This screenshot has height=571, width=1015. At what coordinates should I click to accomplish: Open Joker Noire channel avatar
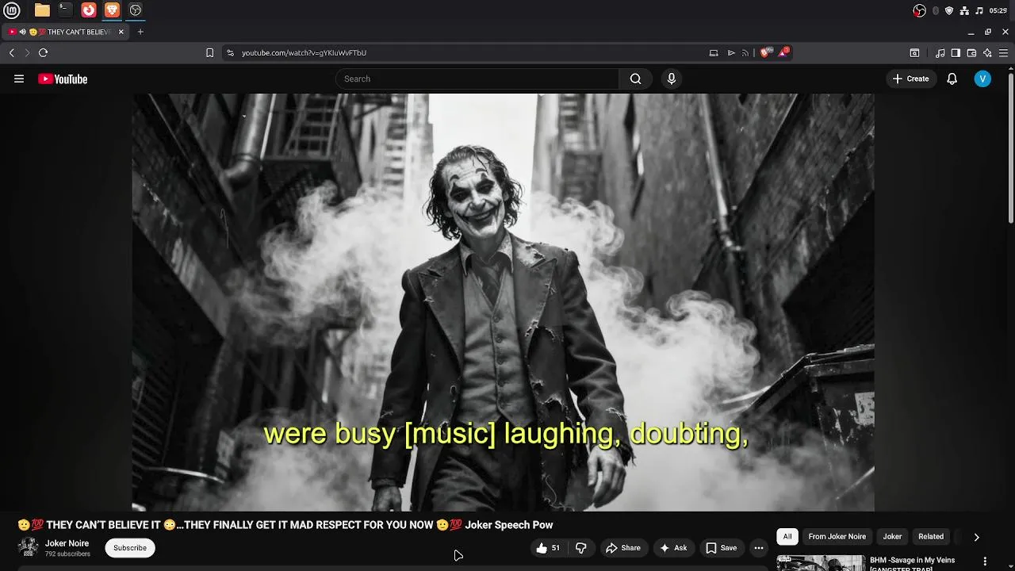(x=29, y=547)
